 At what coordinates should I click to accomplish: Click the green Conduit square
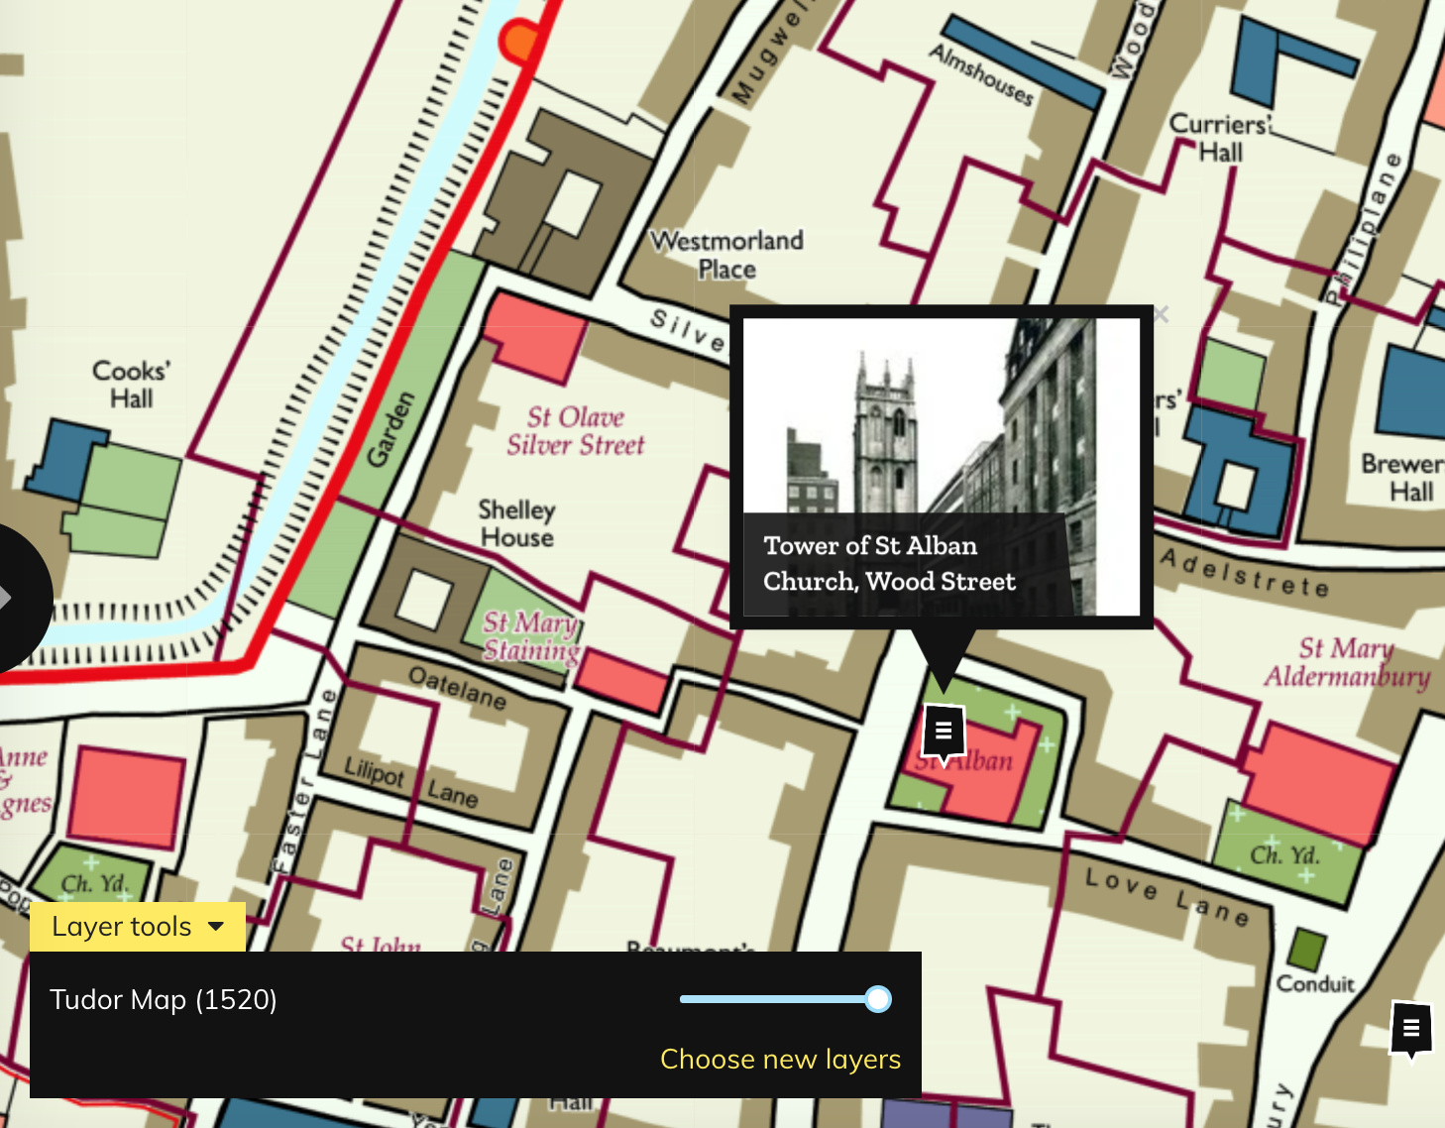[x=1306, y=950]
